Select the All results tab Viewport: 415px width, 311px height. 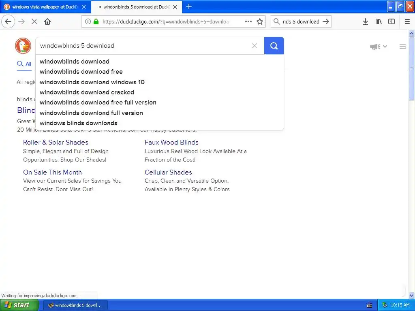[x=24, y=64]
